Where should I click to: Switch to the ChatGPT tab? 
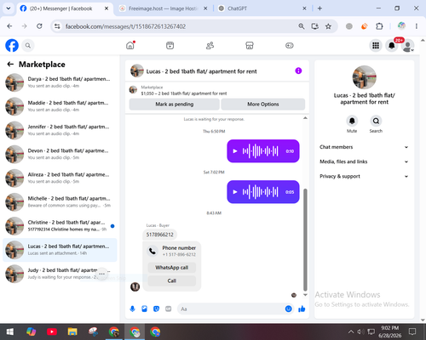click(x=262, y=8)
